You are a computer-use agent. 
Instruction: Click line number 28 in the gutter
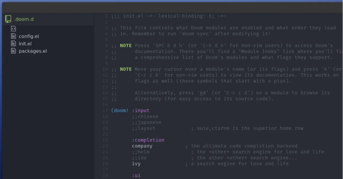pyautogui.click(x=105, y=176)
